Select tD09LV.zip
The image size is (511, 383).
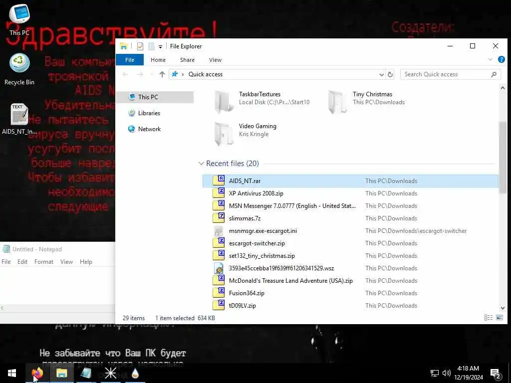350,306
